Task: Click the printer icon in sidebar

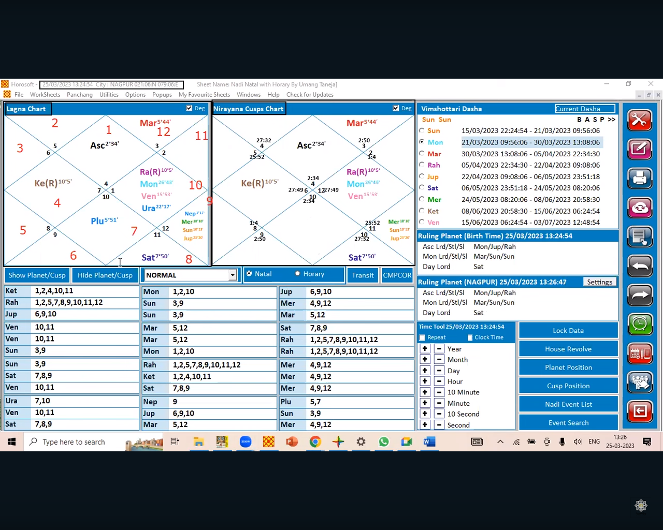Action: coord(640,179)
